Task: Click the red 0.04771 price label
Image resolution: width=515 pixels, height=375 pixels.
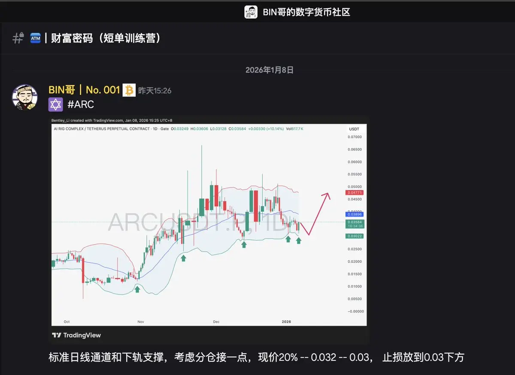Action: click(354, 193)
